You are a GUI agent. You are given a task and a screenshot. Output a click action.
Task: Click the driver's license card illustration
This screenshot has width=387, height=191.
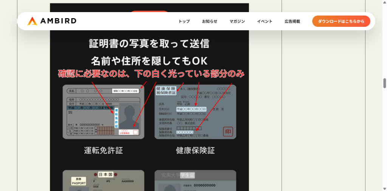click(x=104, y=112)
